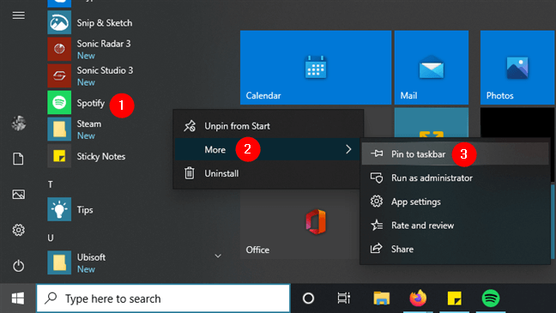The height and width of the screenshot is (313, 556).
Task: Expand the Start menu hamburger button
Action: point(18,15)
